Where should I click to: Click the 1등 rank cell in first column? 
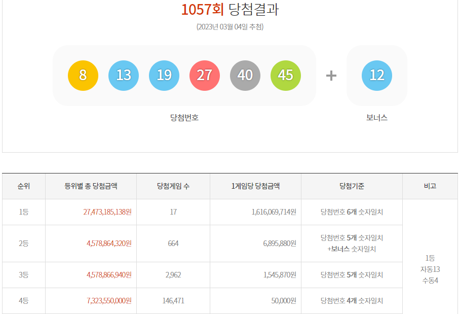(x=24, y=212)
